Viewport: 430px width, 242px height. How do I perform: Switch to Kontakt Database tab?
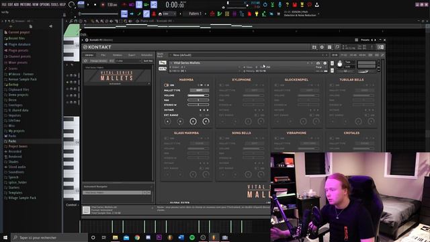pos(118,55)
